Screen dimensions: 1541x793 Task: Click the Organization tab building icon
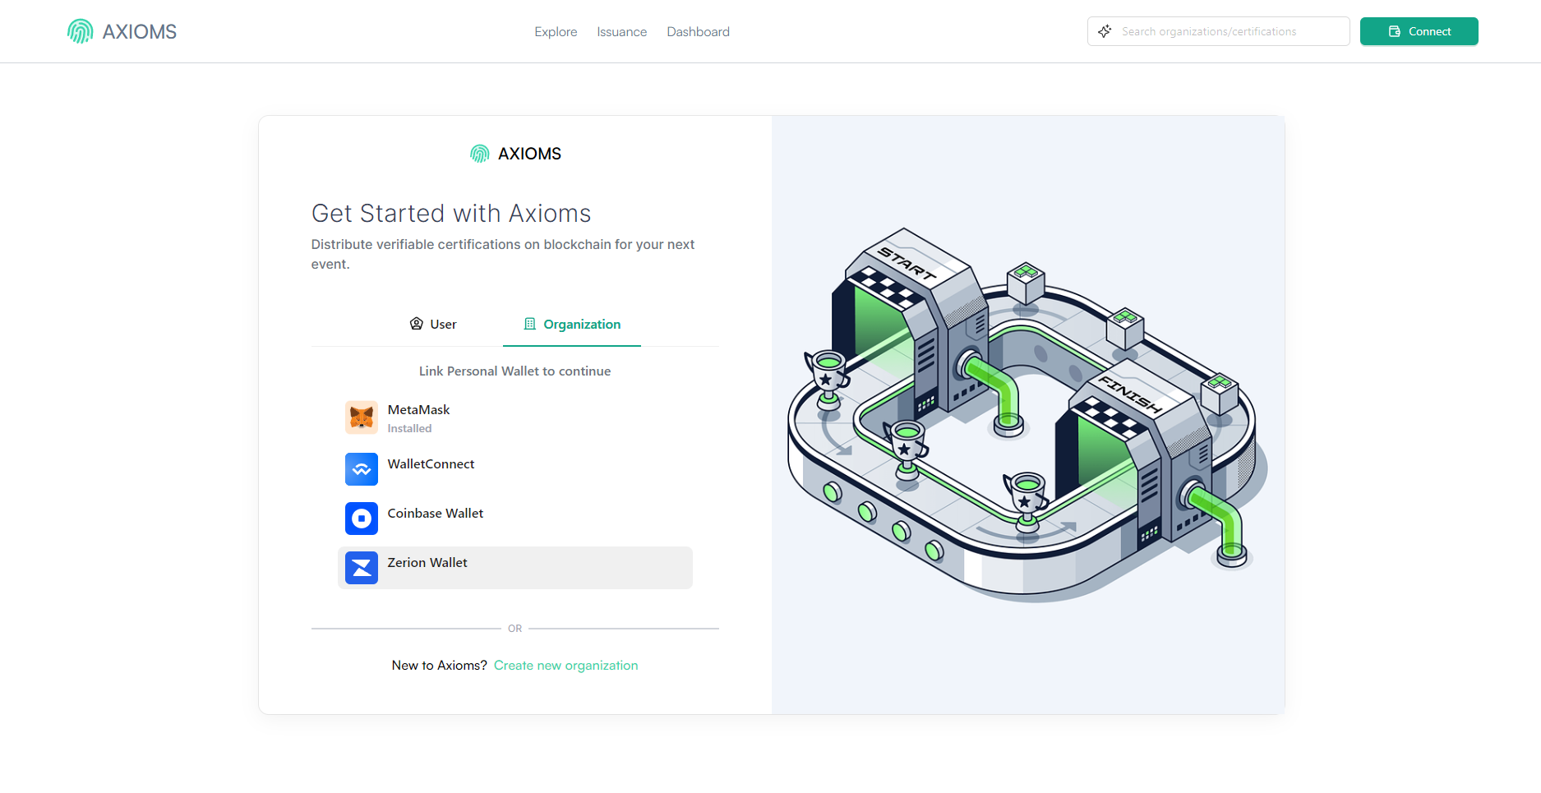[530, 324]
